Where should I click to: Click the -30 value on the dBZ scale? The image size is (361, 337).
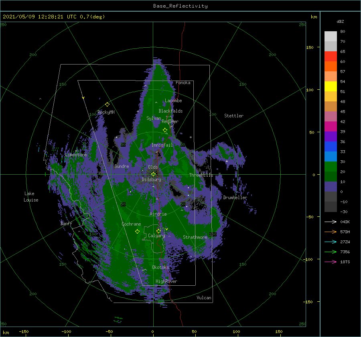coord(344,212)
